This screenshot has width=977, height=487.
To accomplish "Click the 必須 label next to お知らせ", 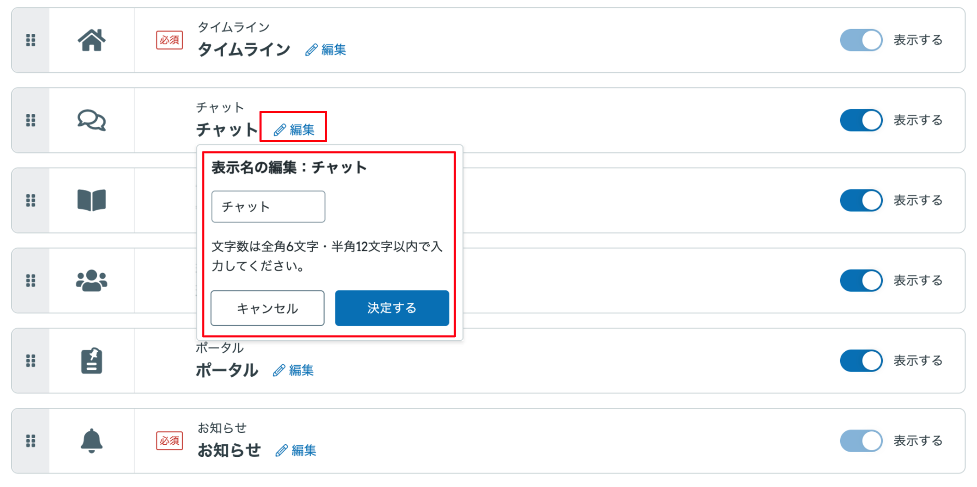I will 169,440.
